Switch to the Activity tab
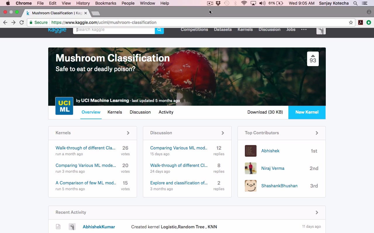Screen dimensions: 374x233 (x=166, y=112)
